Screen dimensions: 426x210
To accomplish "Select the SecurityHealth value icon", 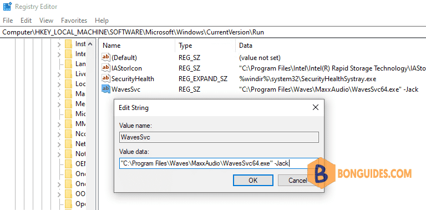I will click(x=105, y=78).
